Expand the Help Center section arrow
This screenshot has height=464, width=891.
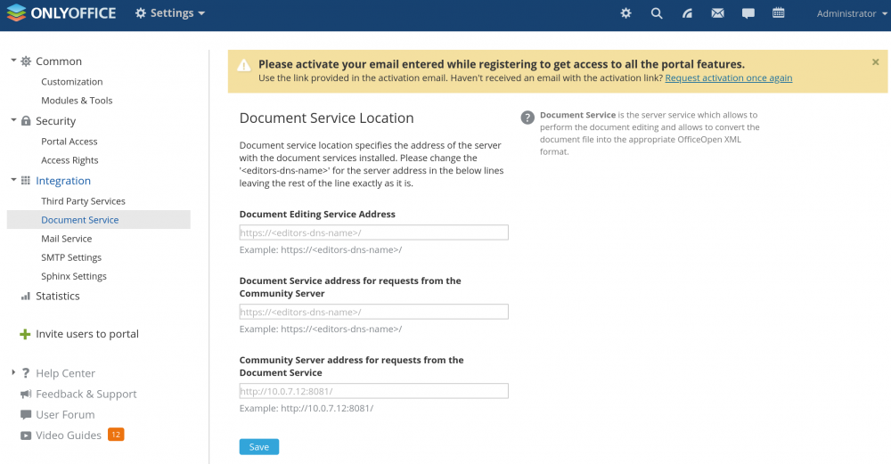coord(13,372)
